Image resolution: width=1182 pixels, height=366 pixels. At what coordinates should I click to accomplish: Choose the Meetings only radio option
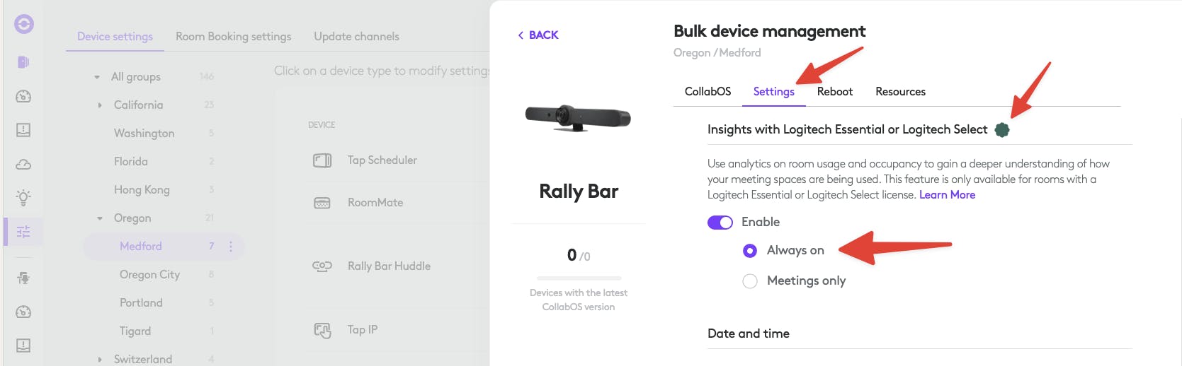(x=750, y=281)
